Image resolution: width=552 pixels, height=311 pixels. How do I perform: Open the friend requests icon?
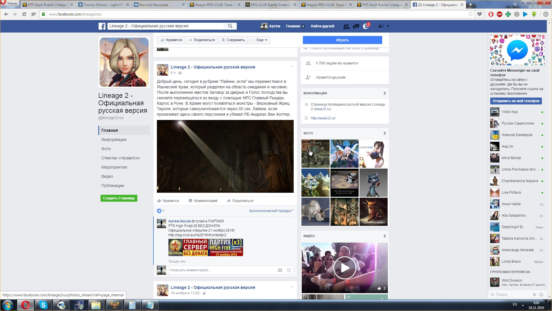(x=346, y=26)
